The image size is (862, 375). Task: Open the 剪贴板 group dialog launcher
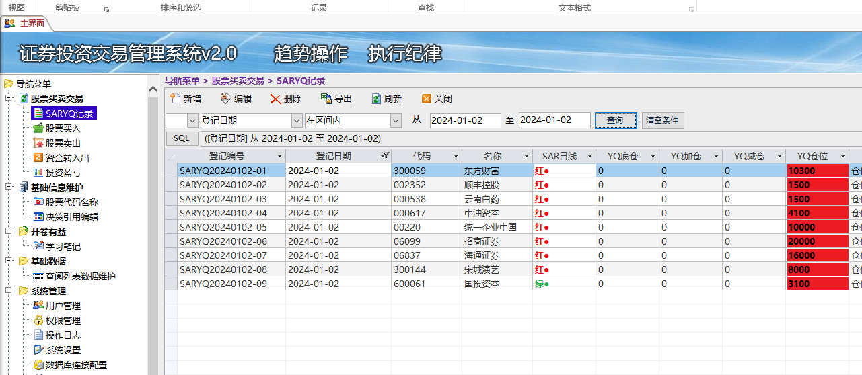click(x=106, y=9)
